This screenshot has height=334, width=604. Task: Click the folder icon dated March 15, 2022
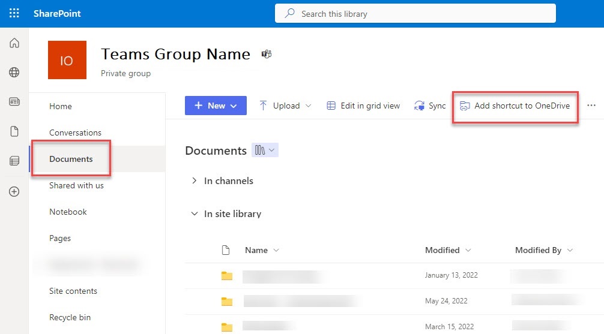click(227, 327)
